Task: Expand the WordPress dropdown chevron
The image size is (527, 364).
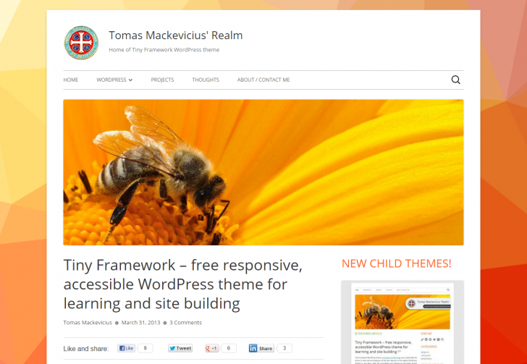Action: (130, 80)
